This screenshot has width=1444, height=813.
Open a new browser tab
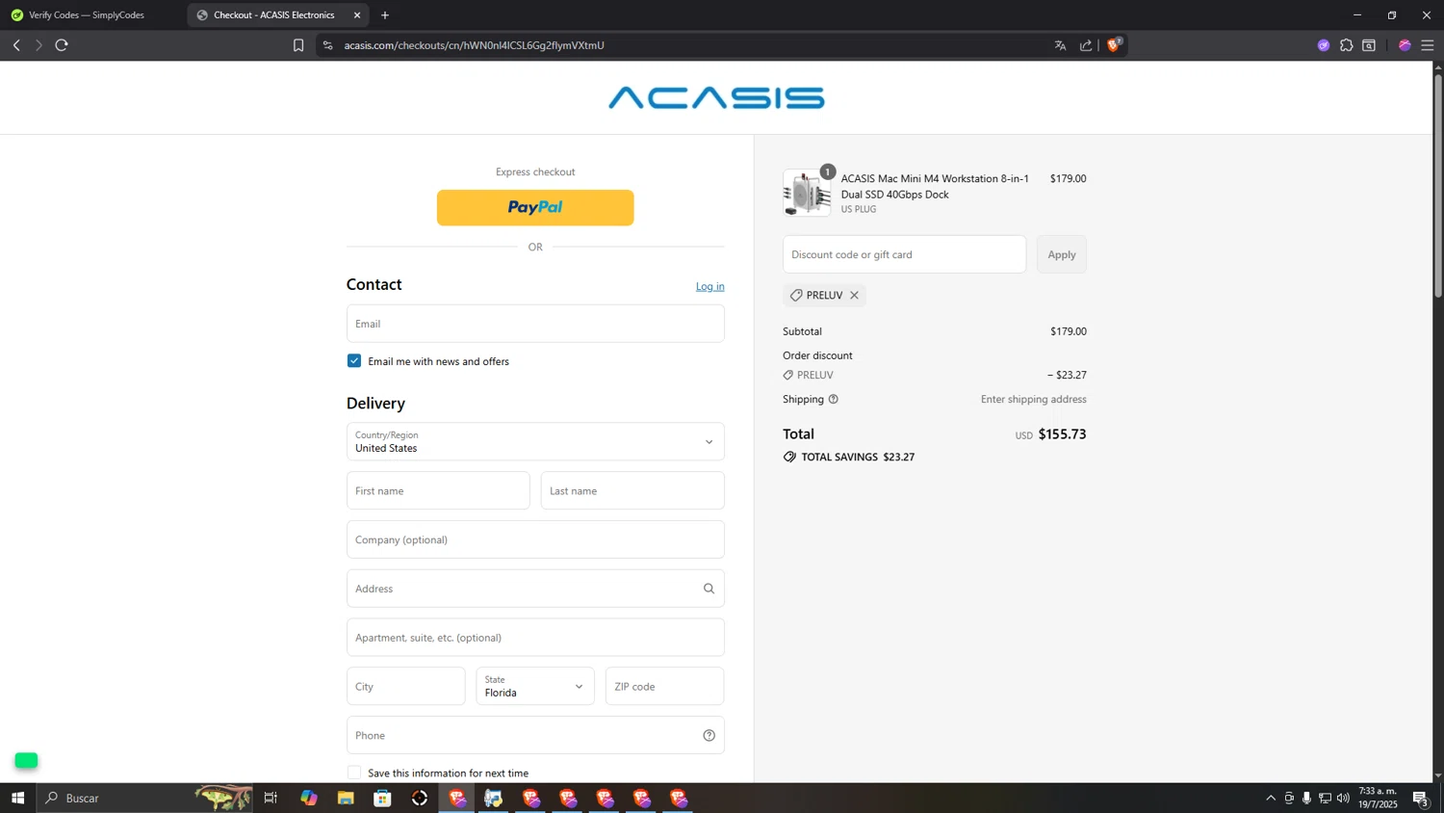[385, 15]
